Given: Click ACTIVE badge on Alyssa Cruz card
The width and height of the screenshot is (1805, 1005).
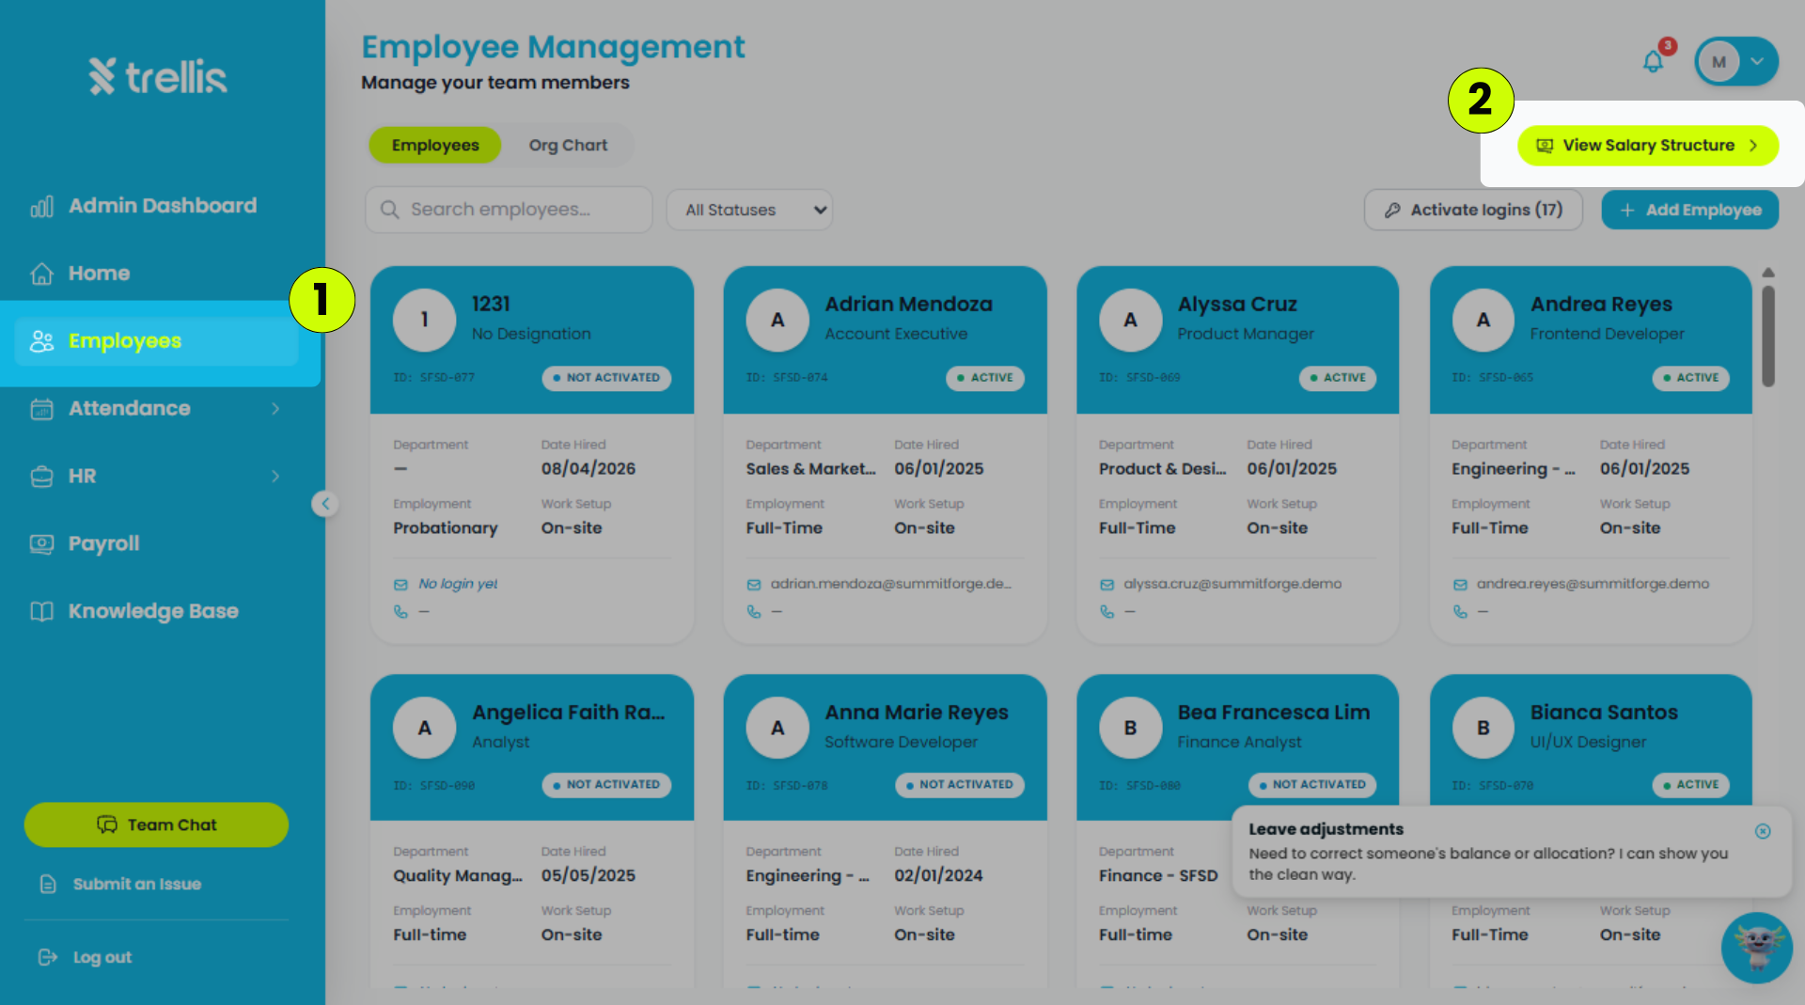Looking at the screenshot, I should click(x=1338, y=378).
